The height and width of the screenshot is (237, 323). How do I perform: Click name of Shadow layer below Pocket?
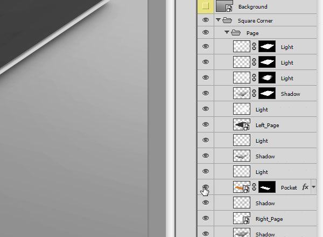[265, 204]
